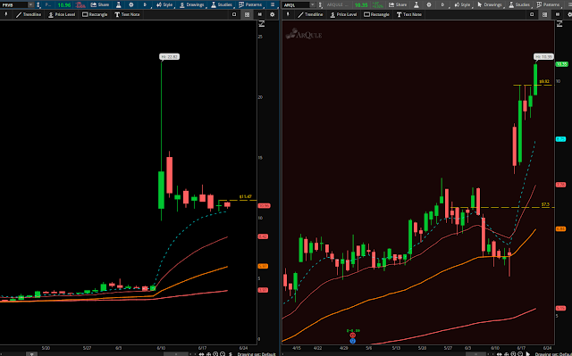Switch right chart to single-cell layout

(x=532, y=14)
